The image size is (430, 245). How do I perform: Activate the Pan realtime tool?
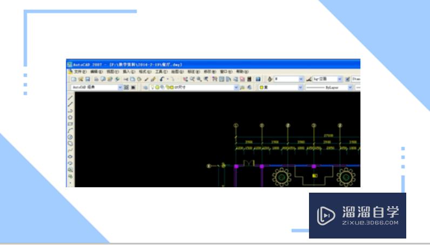(x=185, y=79)
